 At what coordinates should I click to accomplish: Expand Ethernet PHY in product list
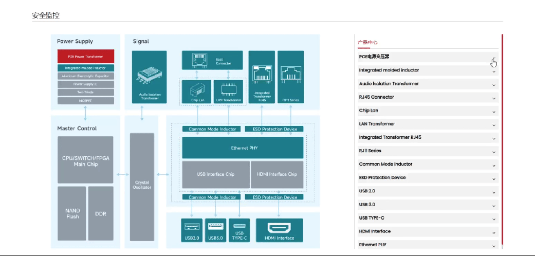pyautogui.click(x=428, y=245)
